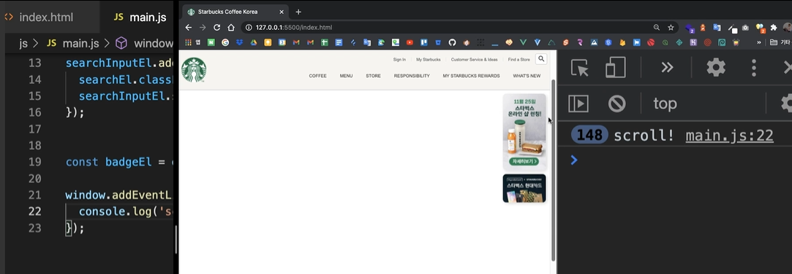This screenshot has height=274, width=792.
Task: Go back using the browser back arrow
Action: point(189,27)
